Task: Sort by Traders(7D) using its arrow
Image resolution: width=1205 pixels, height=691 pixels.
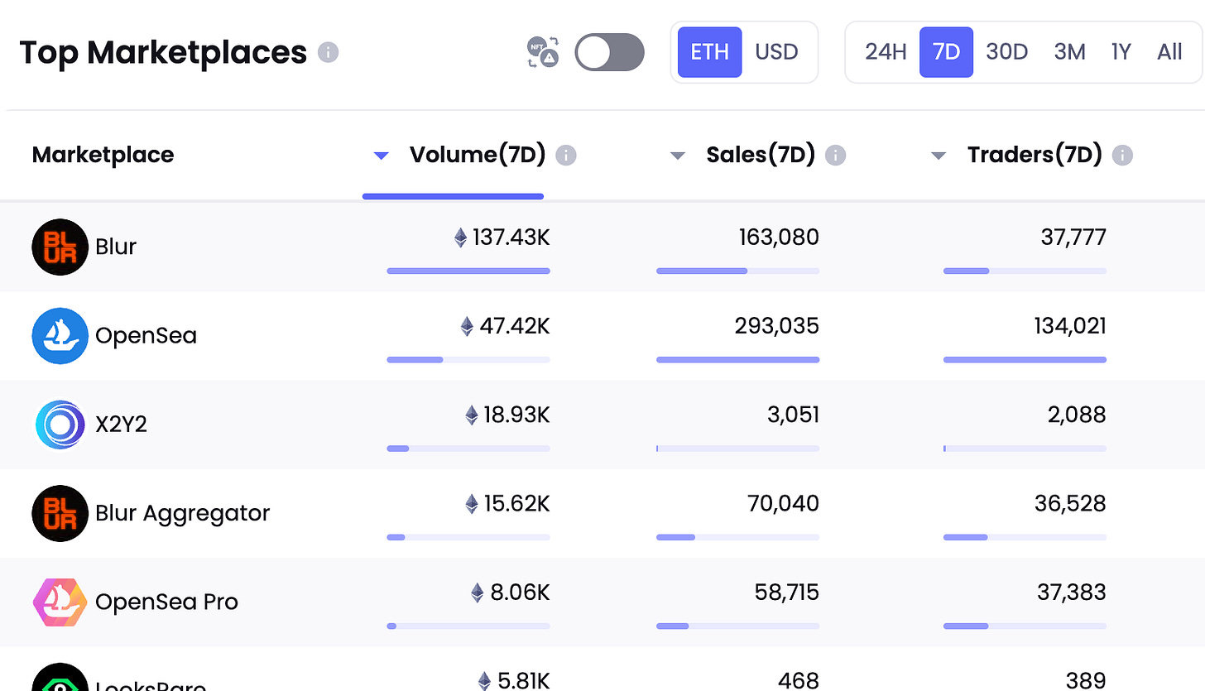Action: (939, 156)
